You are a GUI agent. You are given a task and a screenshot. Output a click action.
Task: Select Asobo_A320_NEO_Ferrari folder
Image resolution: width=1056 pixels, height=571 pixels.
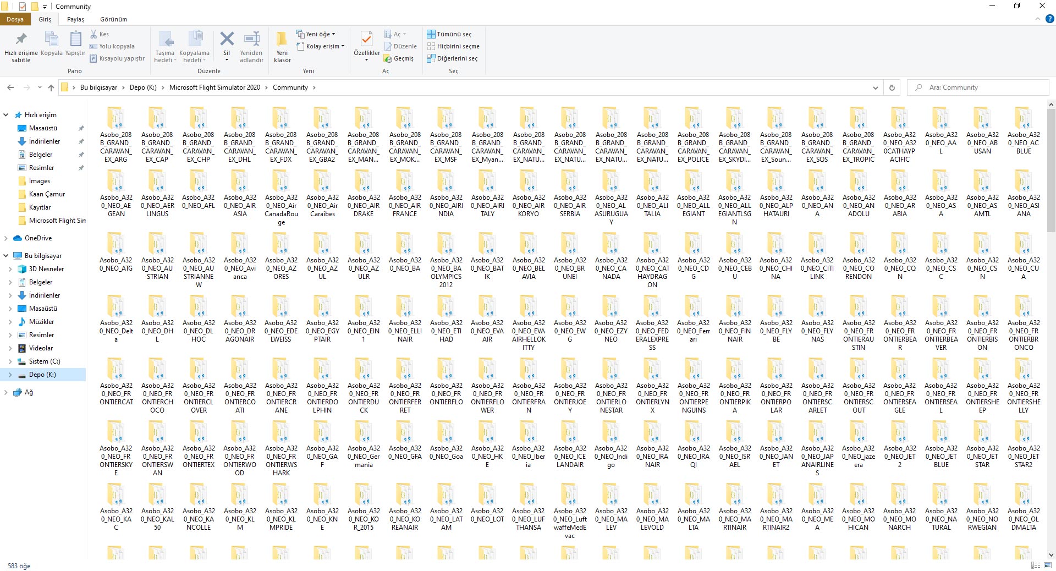(x=694, y=320)
